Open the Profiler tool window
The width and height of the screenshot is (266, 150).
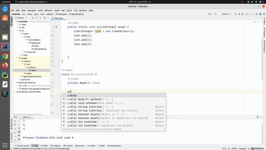(91, 146)
